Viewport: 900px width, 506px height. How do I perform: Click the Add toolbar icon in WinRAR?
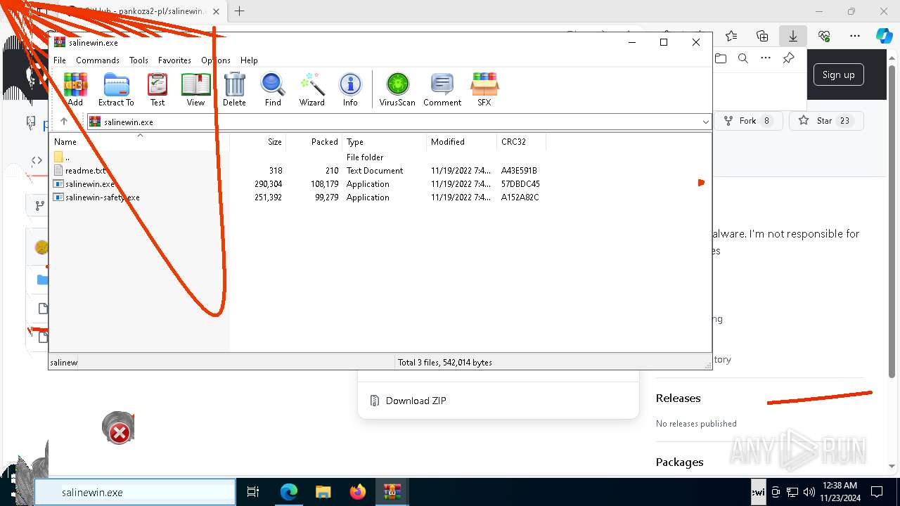(x=75, y=89)
